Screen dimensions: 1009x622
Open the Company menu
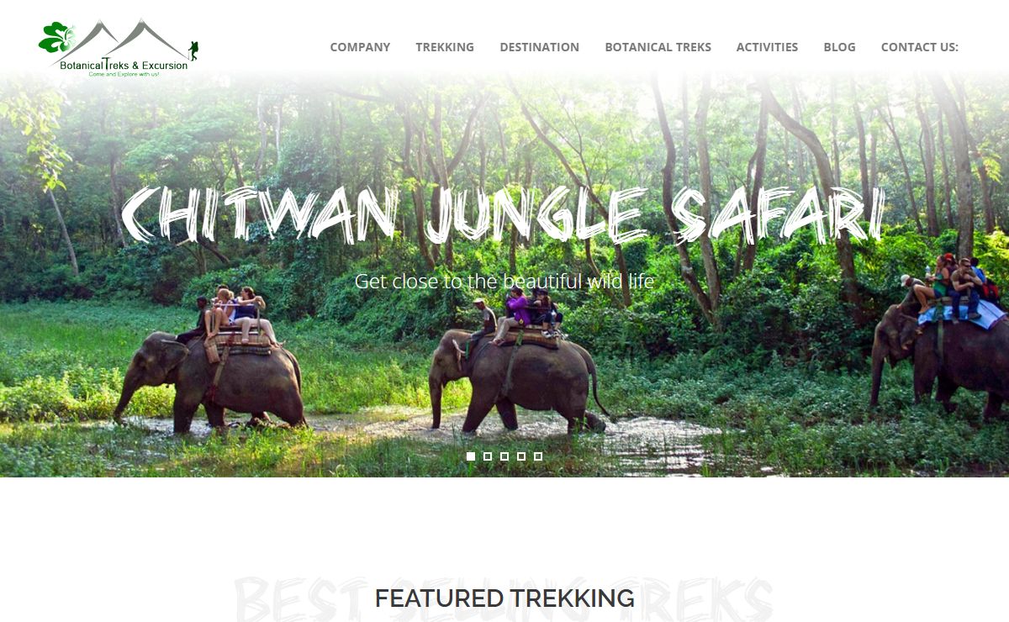[360, 47]
